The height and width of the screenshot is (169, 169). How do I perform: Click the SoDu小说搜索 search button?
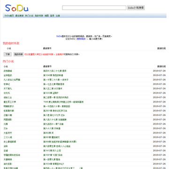136,8
